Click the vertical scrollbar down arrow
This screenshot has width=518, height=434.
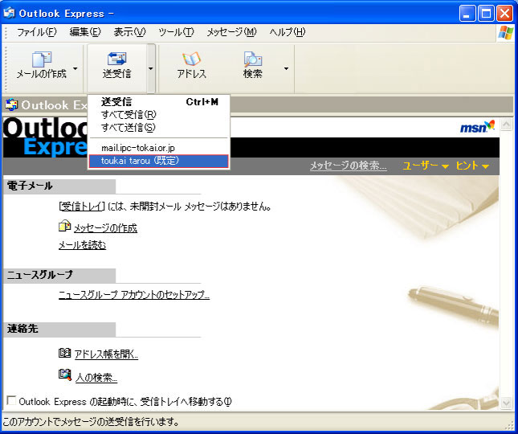coord(507,403)
